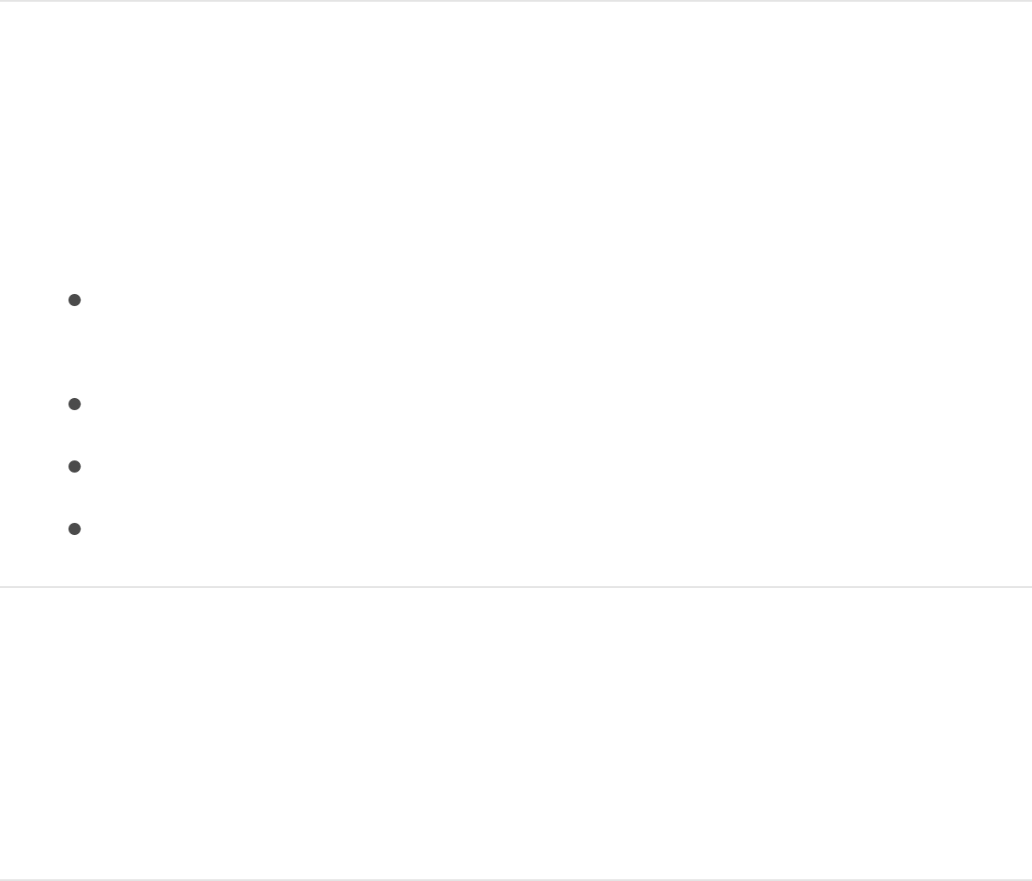Click the blank area just above the bottom divider

(x=516, y=860)
